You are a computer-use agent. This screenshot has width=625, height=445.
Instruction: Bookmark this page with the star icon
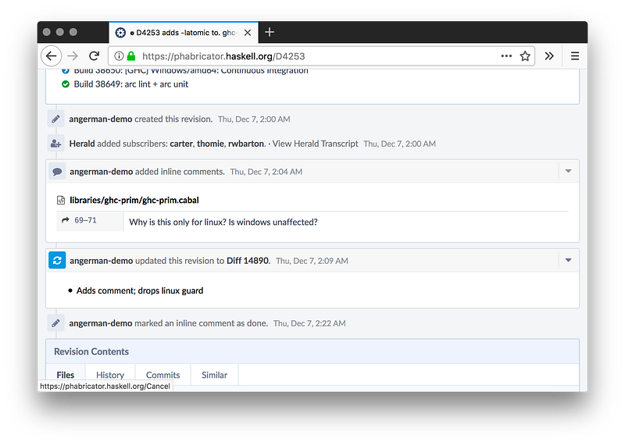(526, 56)
